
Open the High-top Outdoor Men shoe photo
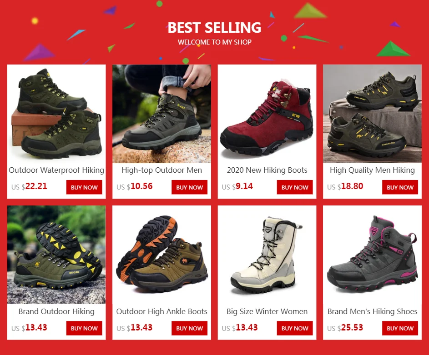click(162, 114)
